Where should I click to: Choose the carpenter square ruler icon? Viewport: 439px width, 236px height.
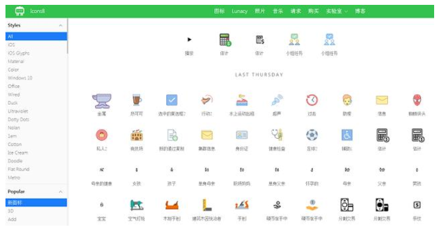click(x=206, y=205)
